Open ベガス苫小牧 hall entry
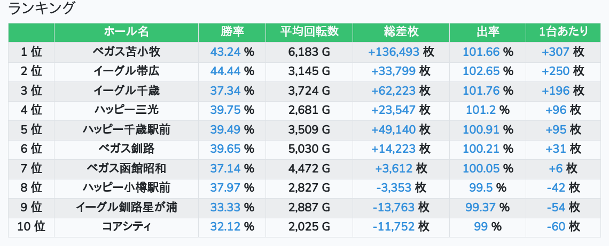Screen dimensions: 609x246 click(x=126, y=52)
